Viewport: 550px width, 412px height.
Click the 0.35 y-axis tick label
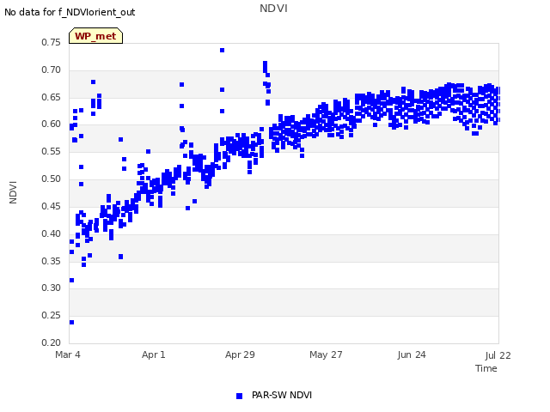coord(52,261)
